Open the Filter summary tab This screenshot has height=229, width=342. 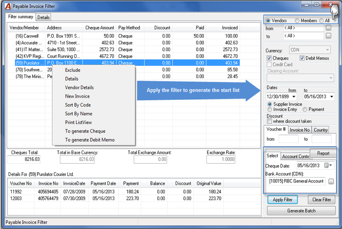pos(21,17)
